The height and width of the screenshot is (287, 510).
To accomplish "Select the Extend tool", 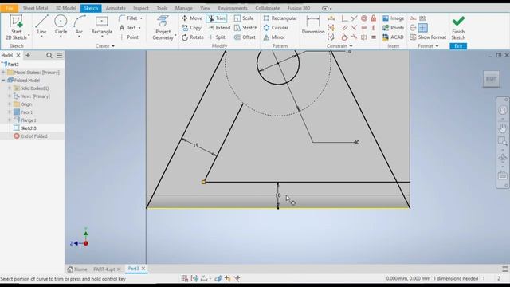I will 218,28.
